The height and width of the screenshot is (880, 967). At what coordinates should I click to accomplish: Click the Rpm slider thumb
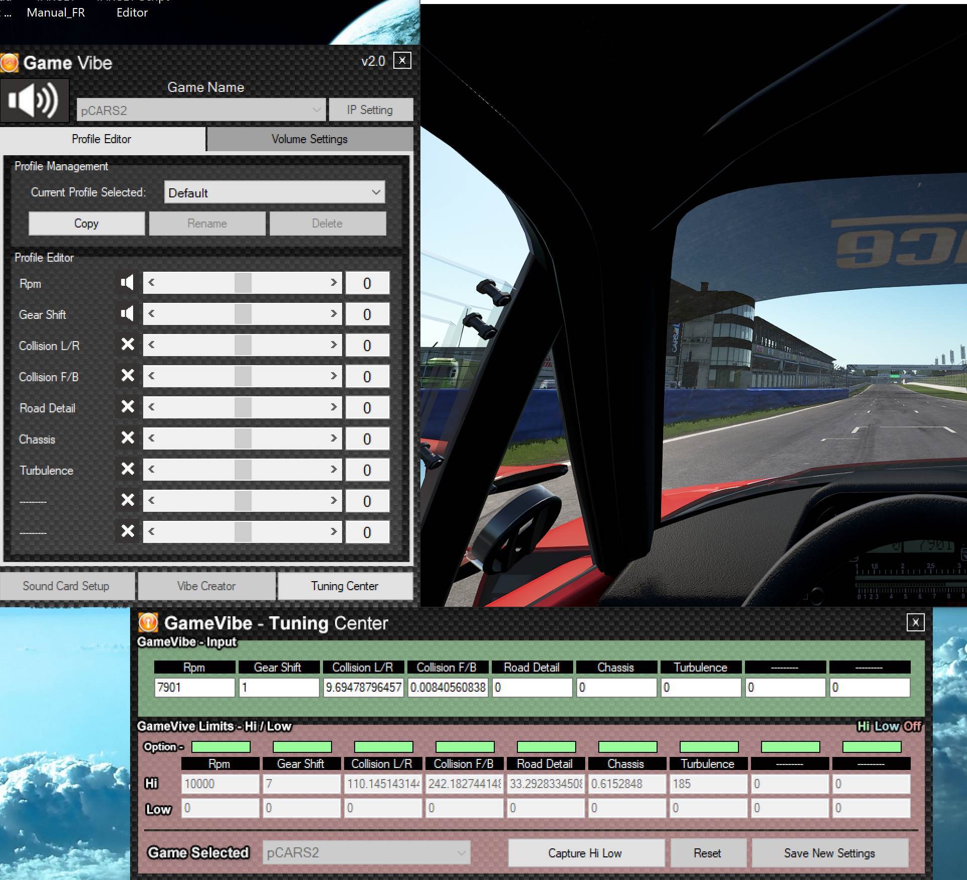[x=243, y=283]
